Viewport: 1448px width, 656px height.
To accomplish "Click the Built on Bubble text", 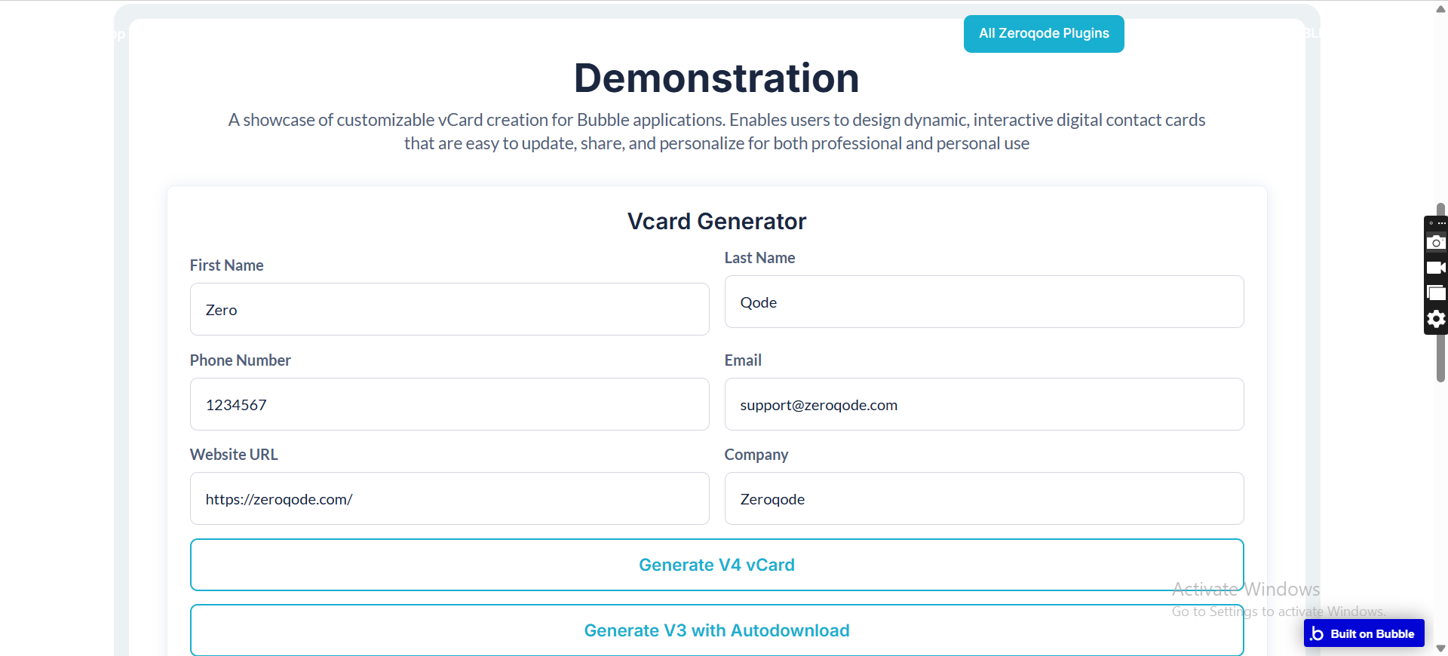I will 1372,634.
